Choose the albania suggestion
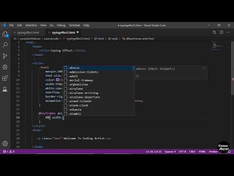 click(98, 110)
